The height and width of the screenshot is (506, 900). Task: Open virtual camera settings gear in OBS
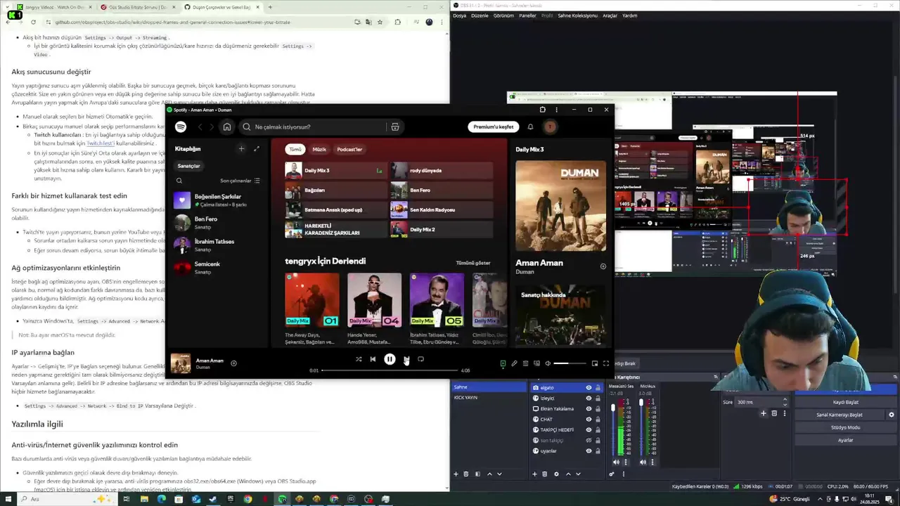tap(892, 415)
